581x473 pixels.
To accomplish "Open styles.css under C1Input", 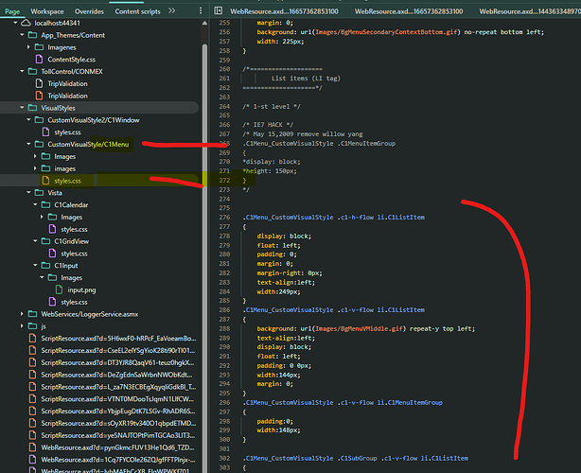I will pyautogui.click(x=74, y=302).
